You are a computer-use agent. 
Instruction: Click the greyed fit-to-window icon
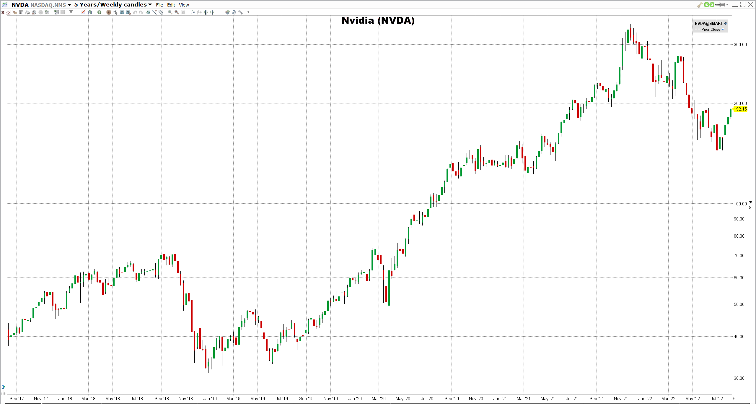click(x=183, y=12)
